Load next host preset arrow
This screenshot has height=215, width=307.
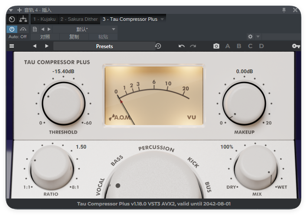[x=49, y=29]
